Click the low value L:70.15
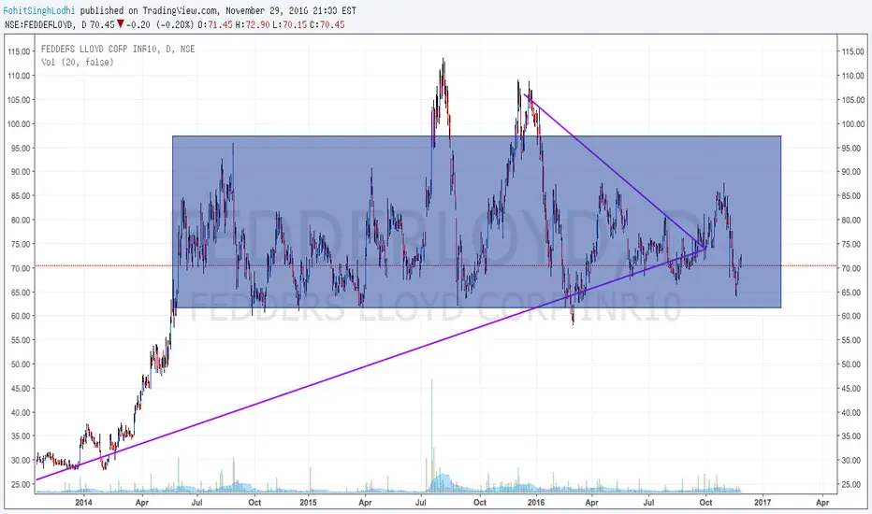This screenshot has height=514, width=872. click(x=290, y=24)
